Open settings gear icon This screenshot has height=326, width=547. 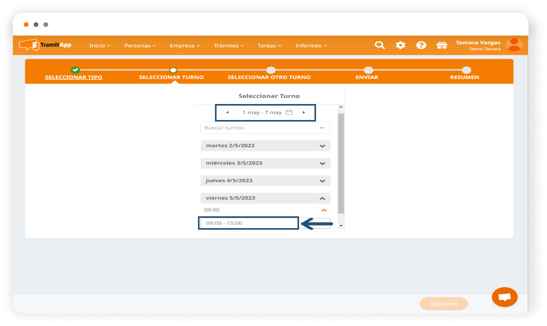401,45
